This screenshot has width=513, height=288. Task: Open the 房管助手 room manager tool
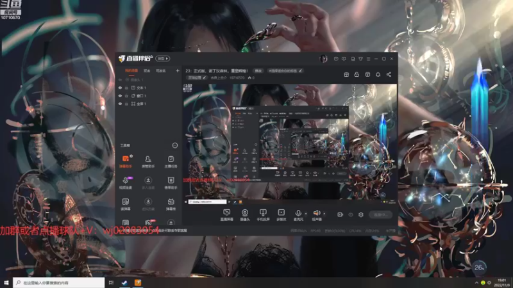148,162
